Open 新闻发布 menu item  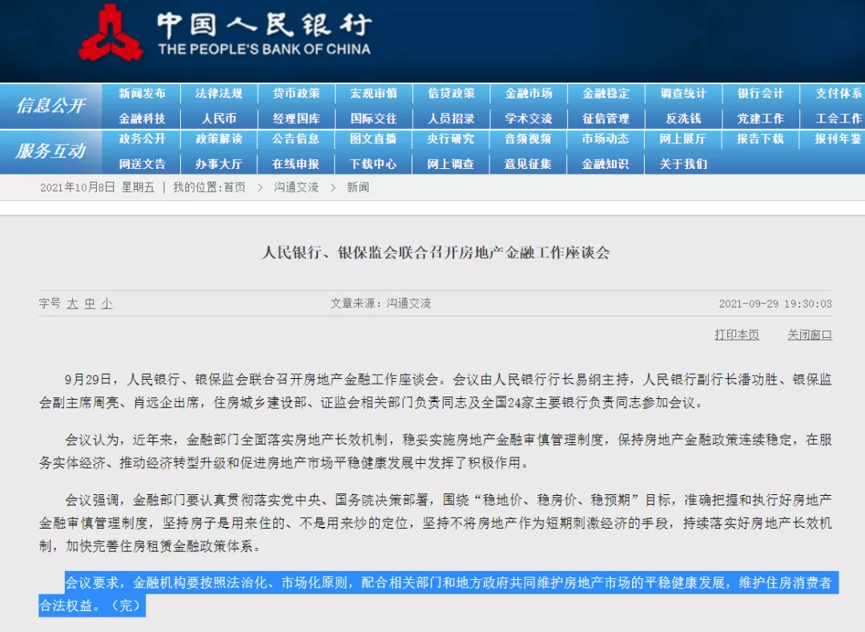coord(142,93)
